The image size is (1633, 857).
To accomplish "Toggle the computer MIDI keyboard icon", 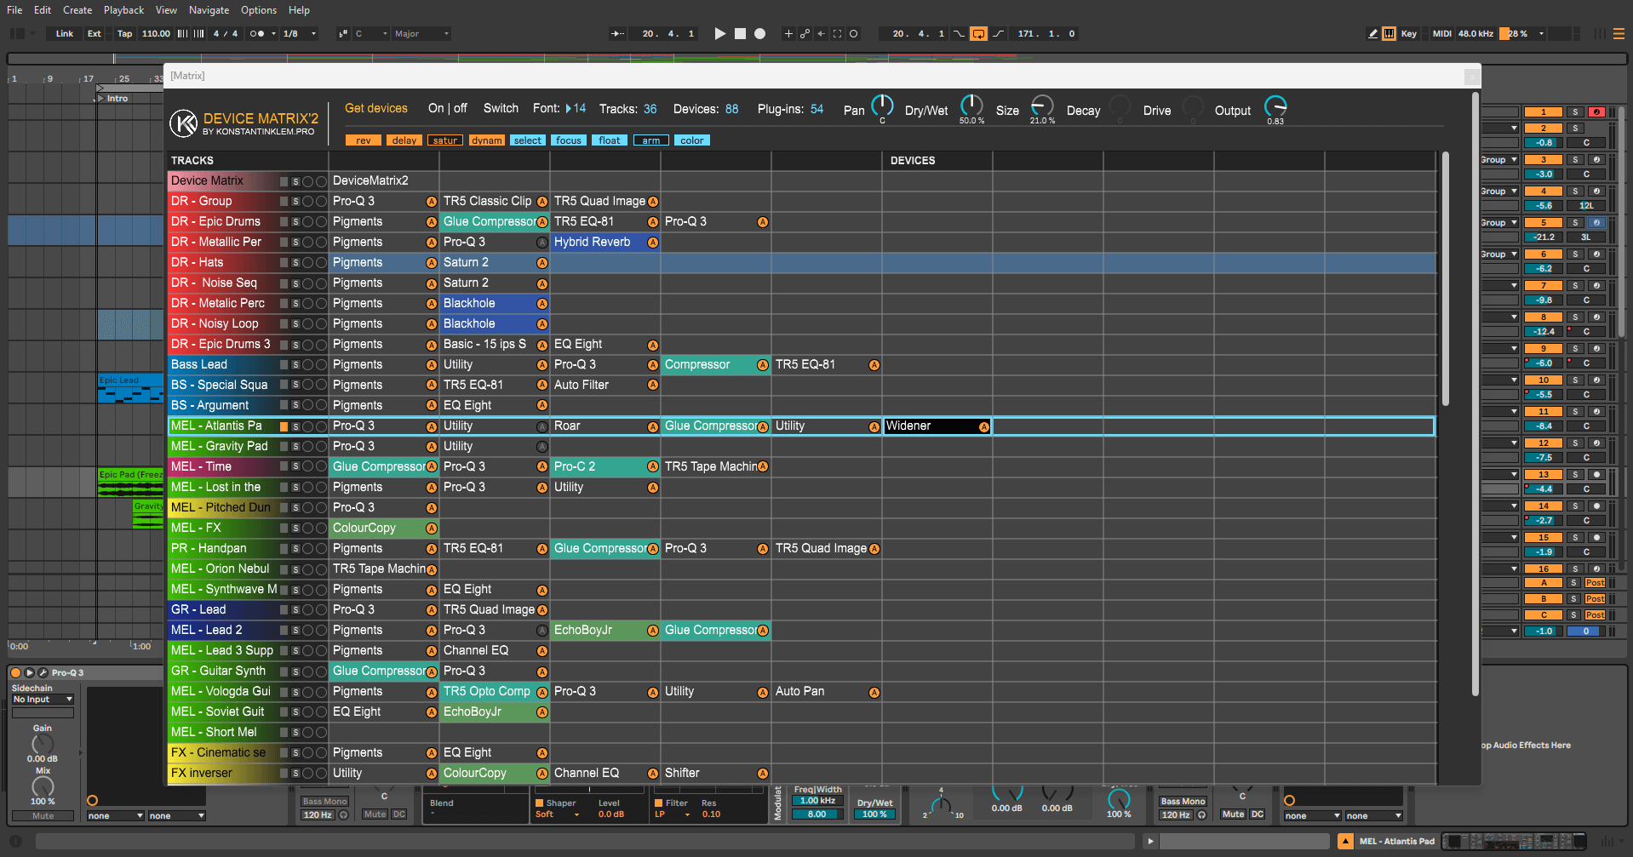I will [x=1389, y=34].
